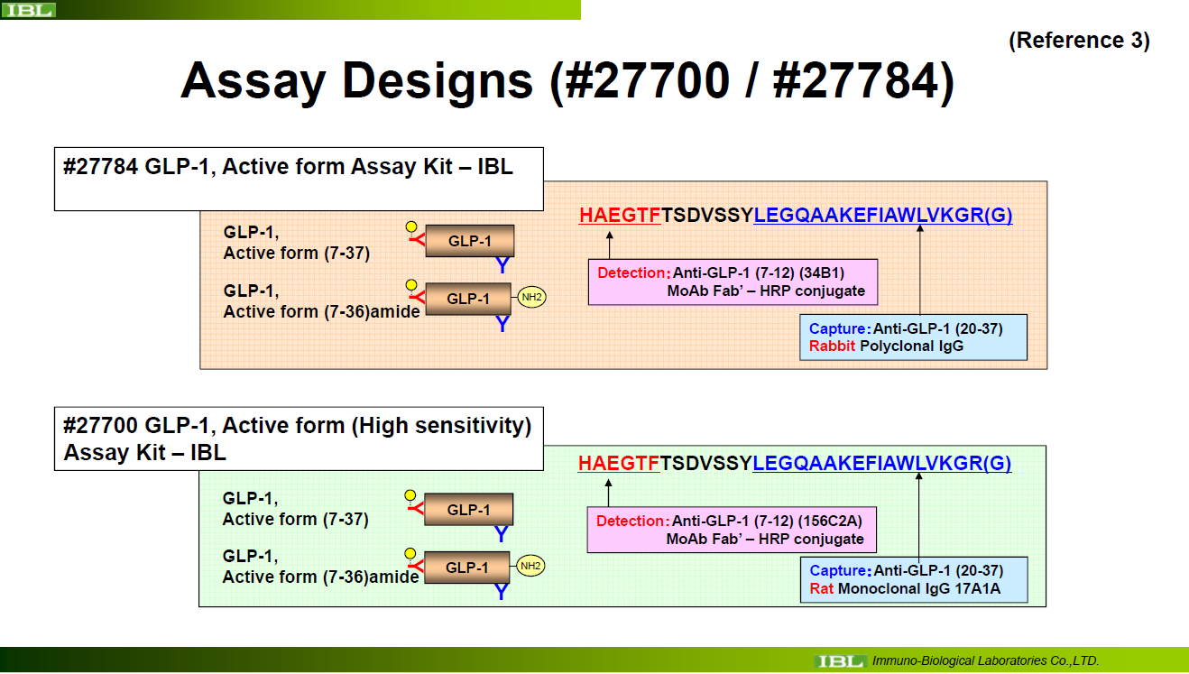Select the slide title "Assay Designs (#27700 / #27784)"

(x=567, y=82)
